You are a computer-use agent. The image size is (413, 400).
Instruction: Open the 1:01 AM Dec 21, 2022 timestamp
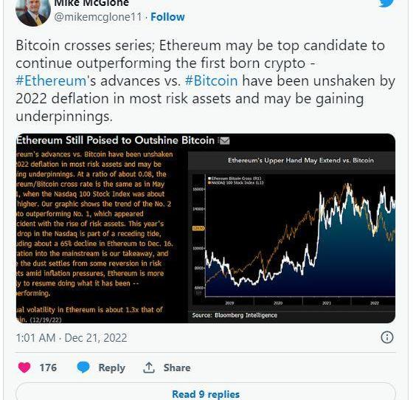[x=72, y=338]
